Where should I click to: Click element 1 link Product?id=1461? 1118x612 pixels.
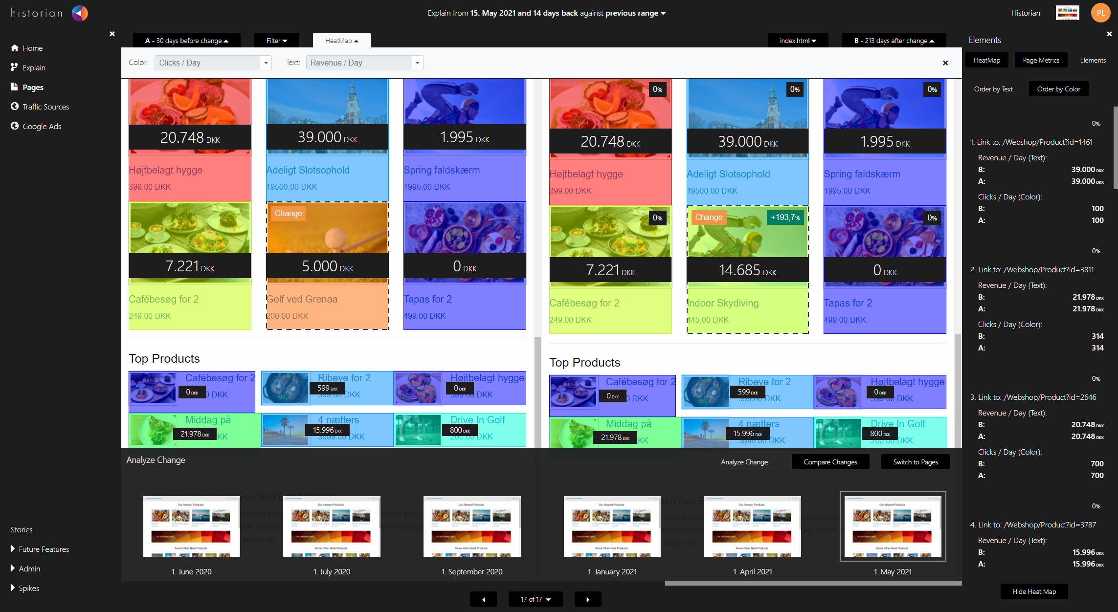[x=1031, y=142]
